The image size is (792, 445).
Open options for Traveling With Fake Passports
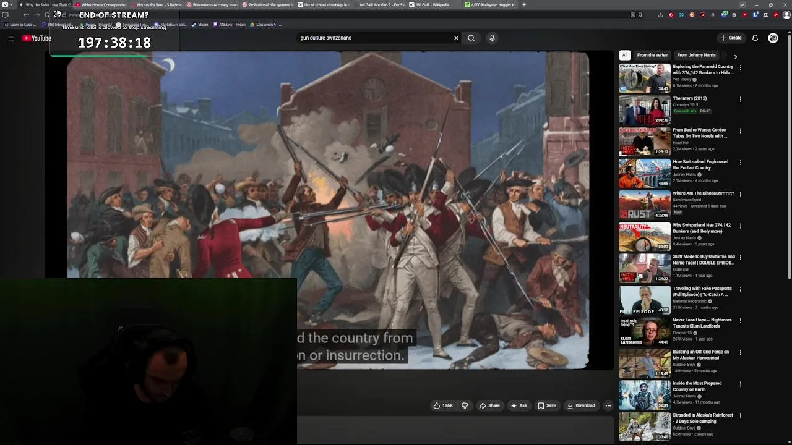[x=740, y=289]
